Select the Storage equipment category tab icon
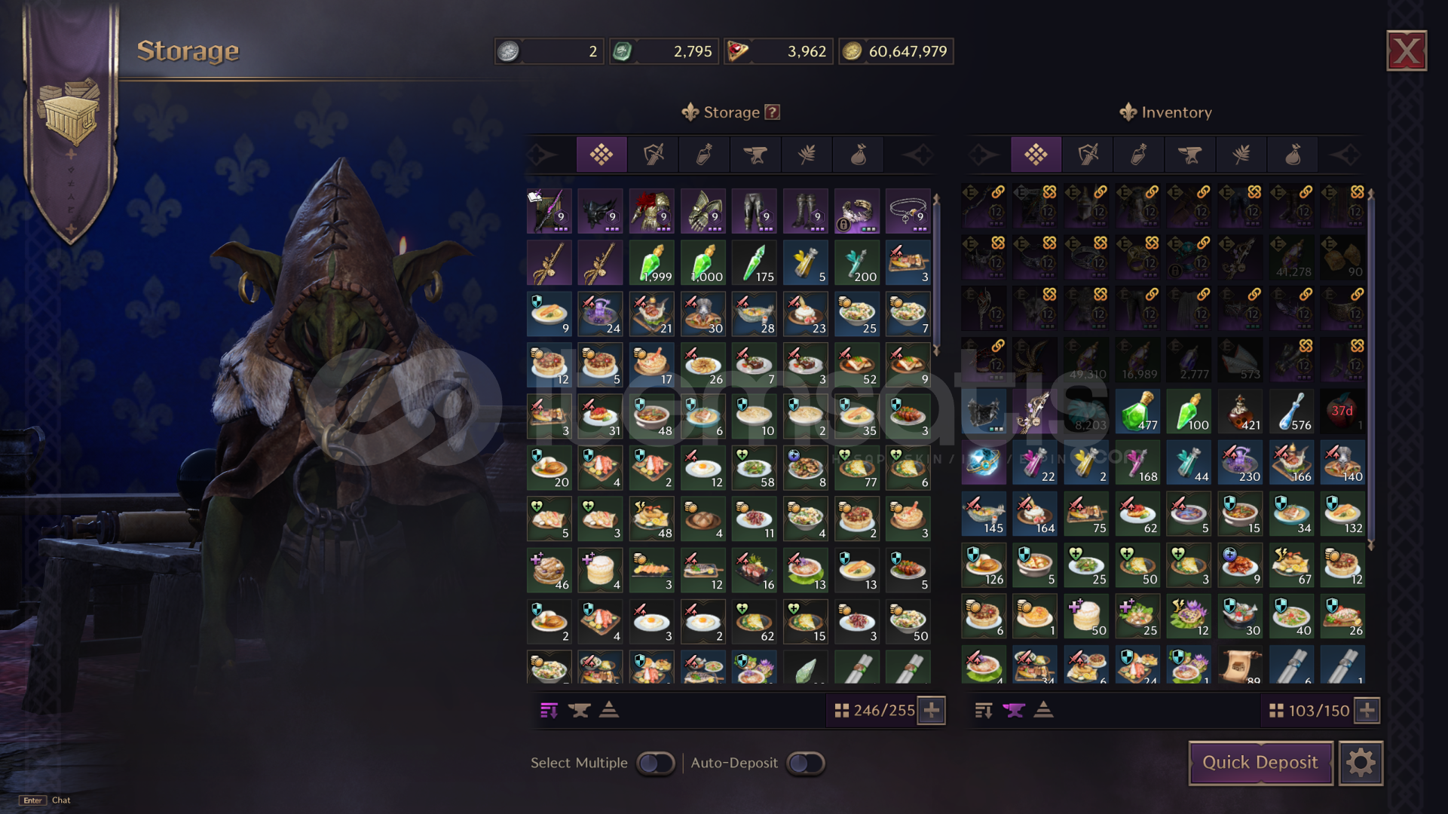1448x814 pixels. tap(653, 155)
